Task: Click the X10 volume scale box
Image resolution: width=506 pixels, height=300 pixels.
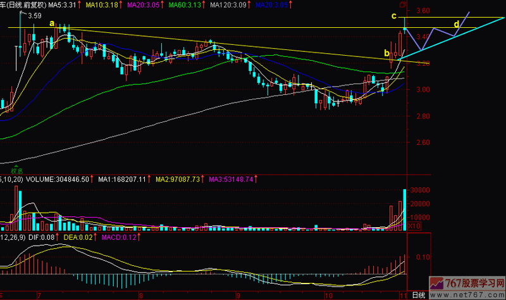Action: 415,226
